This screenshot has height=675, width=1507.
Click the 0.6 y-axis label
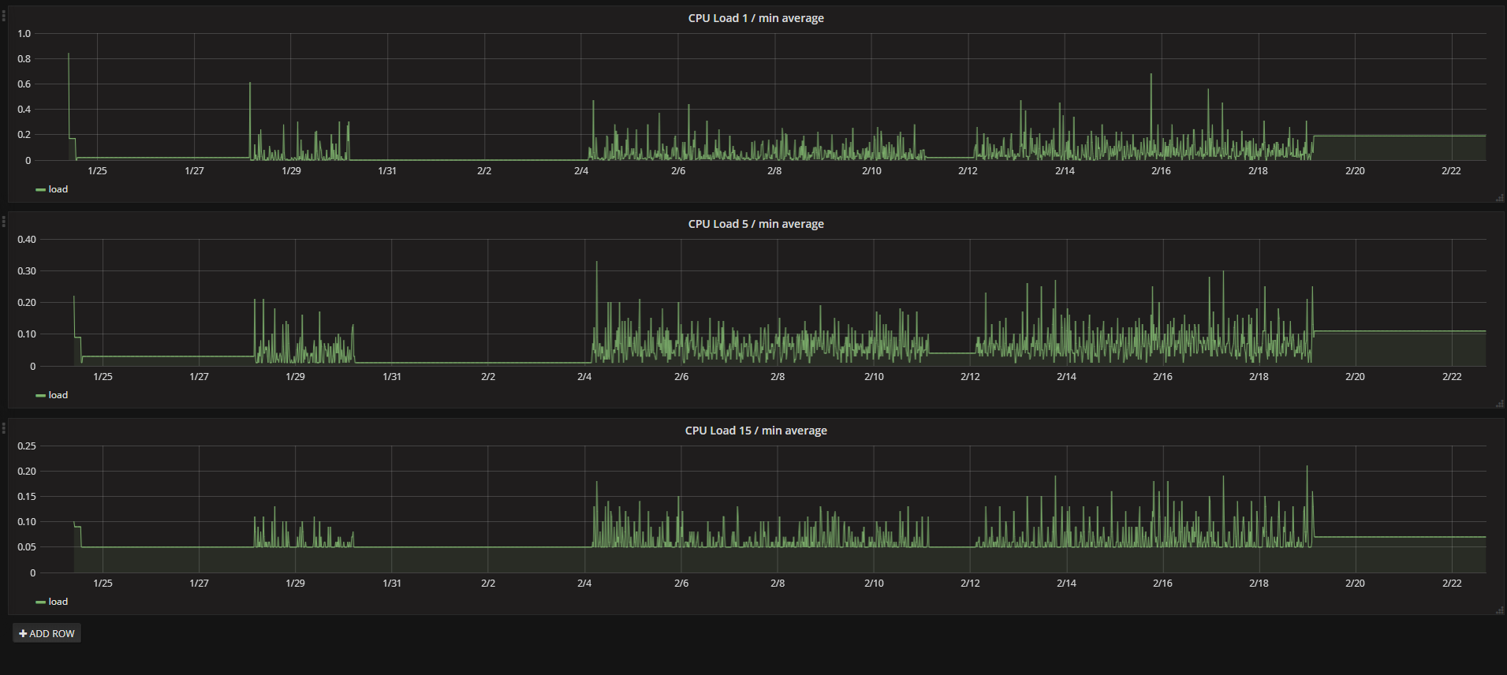click(24, 84)
